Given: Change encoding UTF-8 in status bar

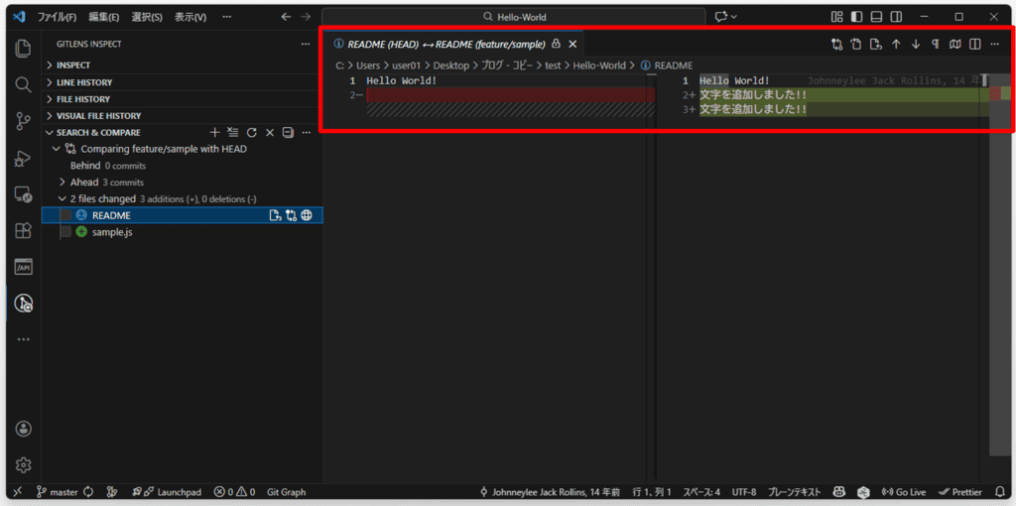Looking at the screenshot, I should pyautogui.click(x=744, y=492).
